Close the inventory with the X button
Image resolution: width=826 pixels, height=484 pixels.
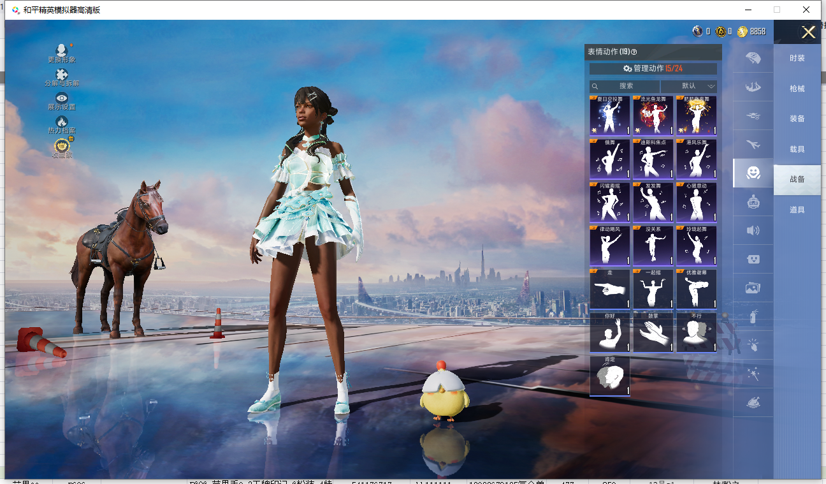pos(808,33)
